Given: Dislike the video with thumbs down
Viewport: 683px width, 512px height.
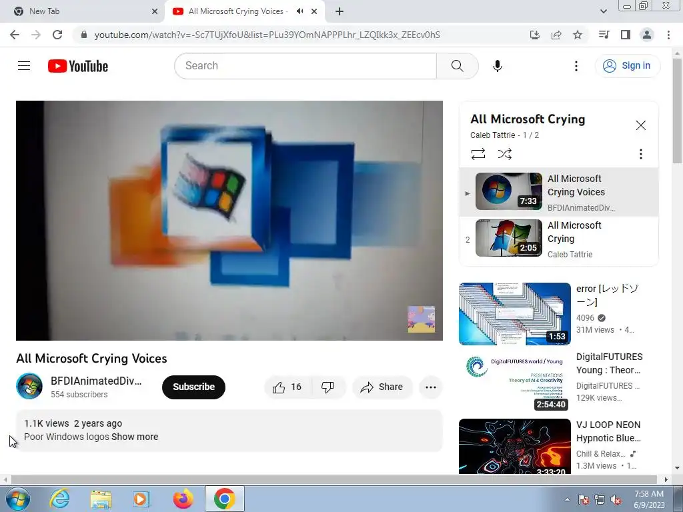Looking at the screenshot, I should (x=327, y=387).
